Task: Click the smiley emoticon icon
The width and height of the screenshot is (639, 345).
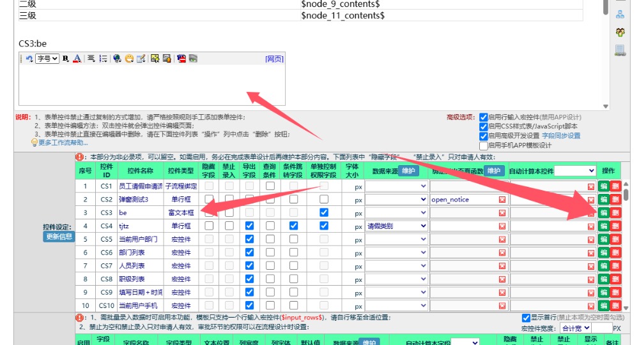Action: coord(129,59)
